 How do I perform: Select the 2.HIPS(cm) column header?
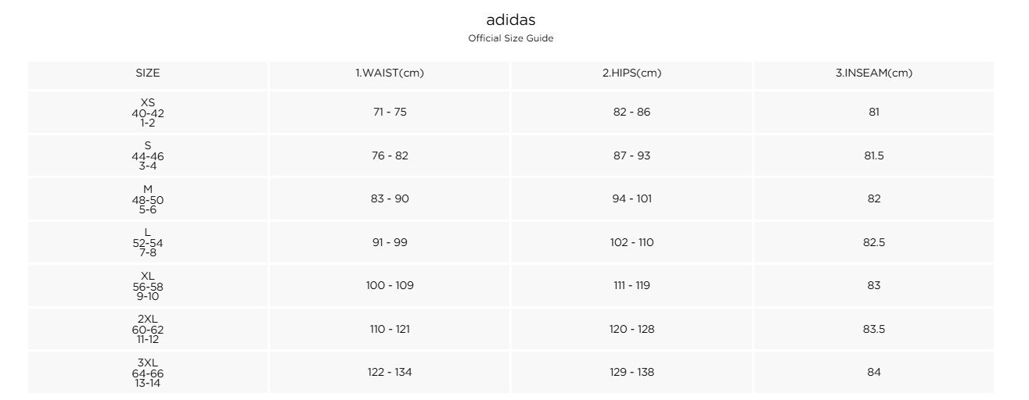[631, 73]
